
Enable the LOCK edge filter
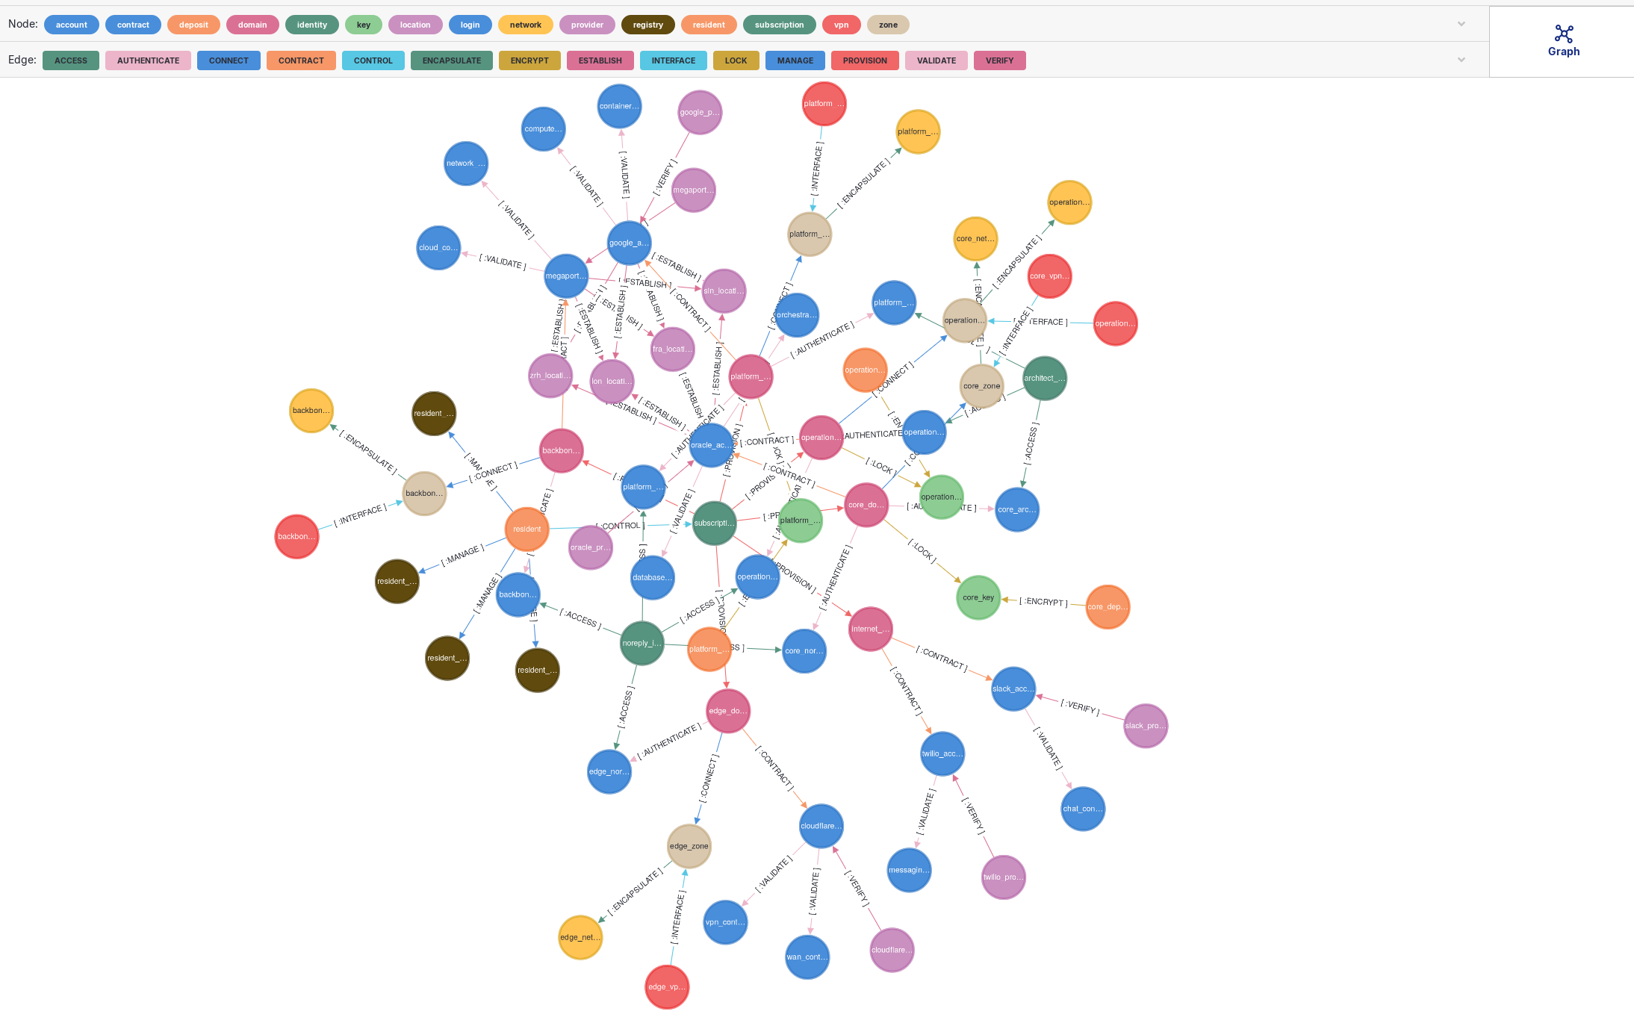point(733,60)
